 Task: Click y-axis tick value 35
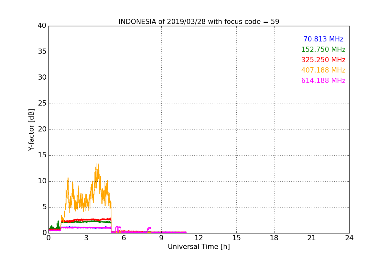click(x=42, y=52)
